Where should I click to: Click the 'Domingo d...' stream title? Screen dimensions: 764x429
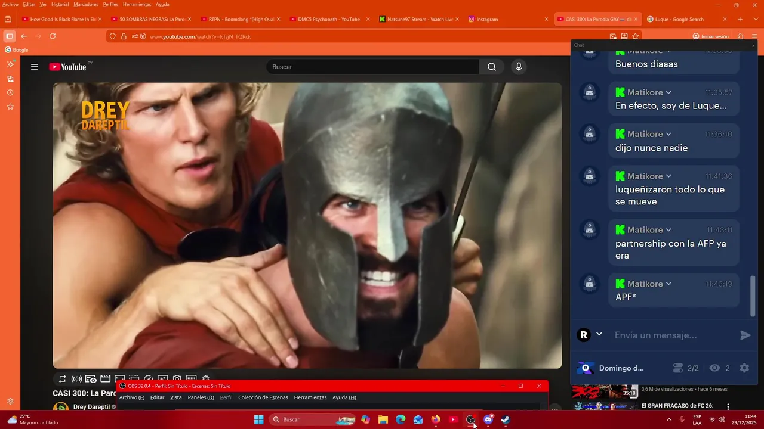(621, 368)
